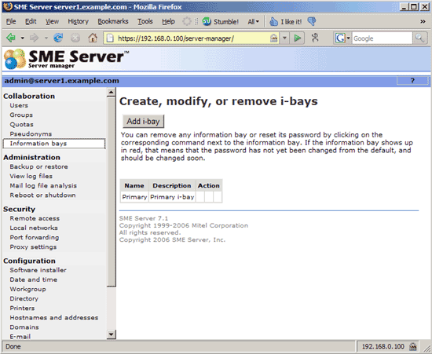The image size is (432, 354).
Task: Open the File menu
Action: [11, 21]
